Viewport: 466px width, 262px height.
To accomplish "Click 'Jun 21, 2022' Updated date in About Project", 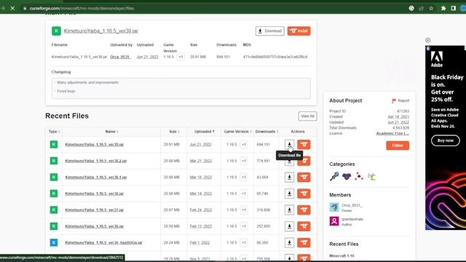I will pyautogui.click(x=398, y=122).
